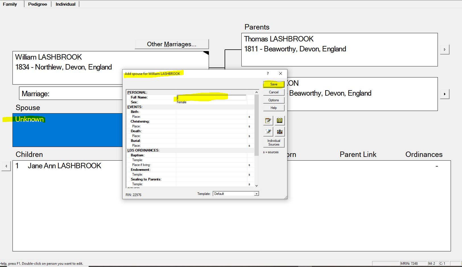Click the Baptism date field
Viewport: 462px width, 267px height.
(212, 155)
